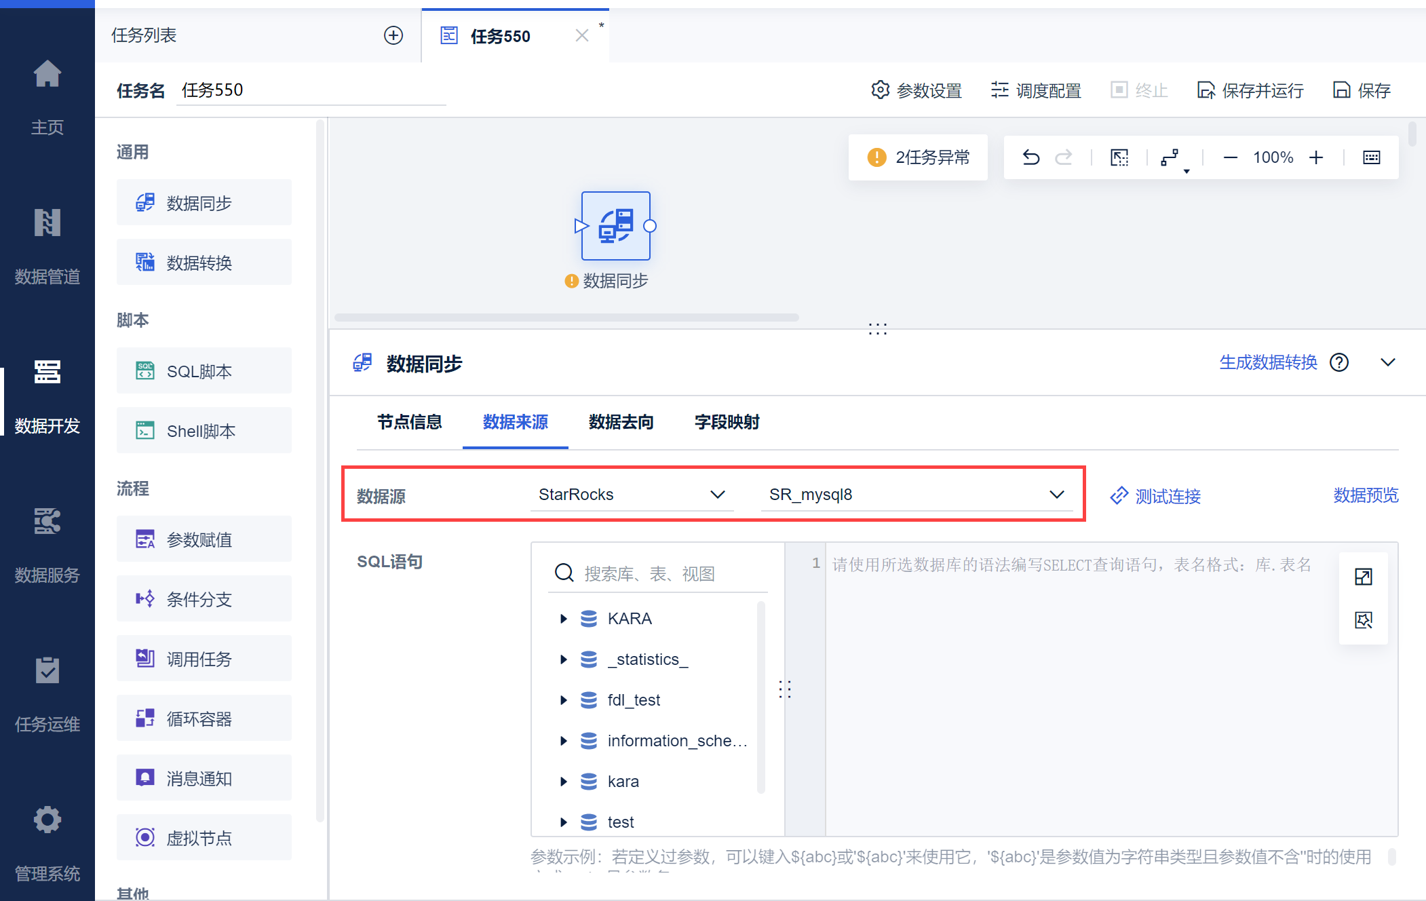
Task: Click the zoom out minus icon
Action: (1230, 157)
